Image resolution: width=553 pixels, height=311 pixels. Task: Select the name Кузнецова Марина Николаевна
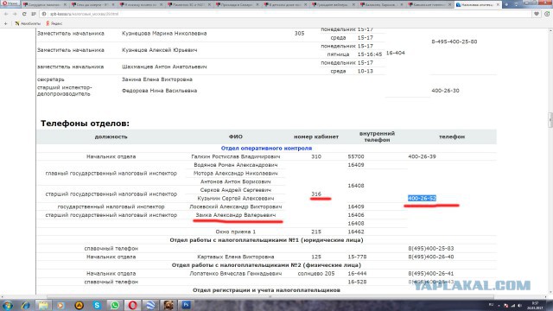point(164,33)
